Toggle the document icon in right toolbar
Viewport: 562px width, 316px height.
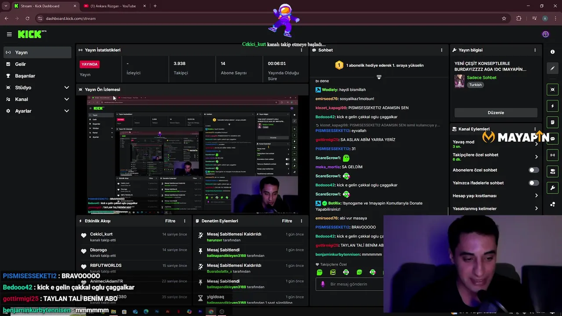tap(552, 122)
